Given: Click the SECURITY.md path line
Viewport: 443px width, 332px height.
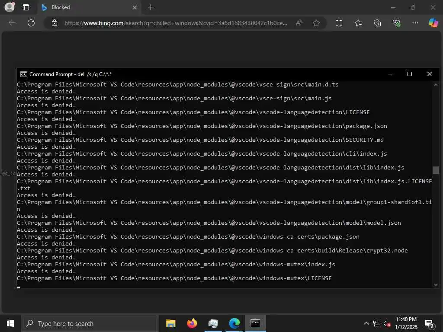Looking at the screenshot, I should pos(200,140).
